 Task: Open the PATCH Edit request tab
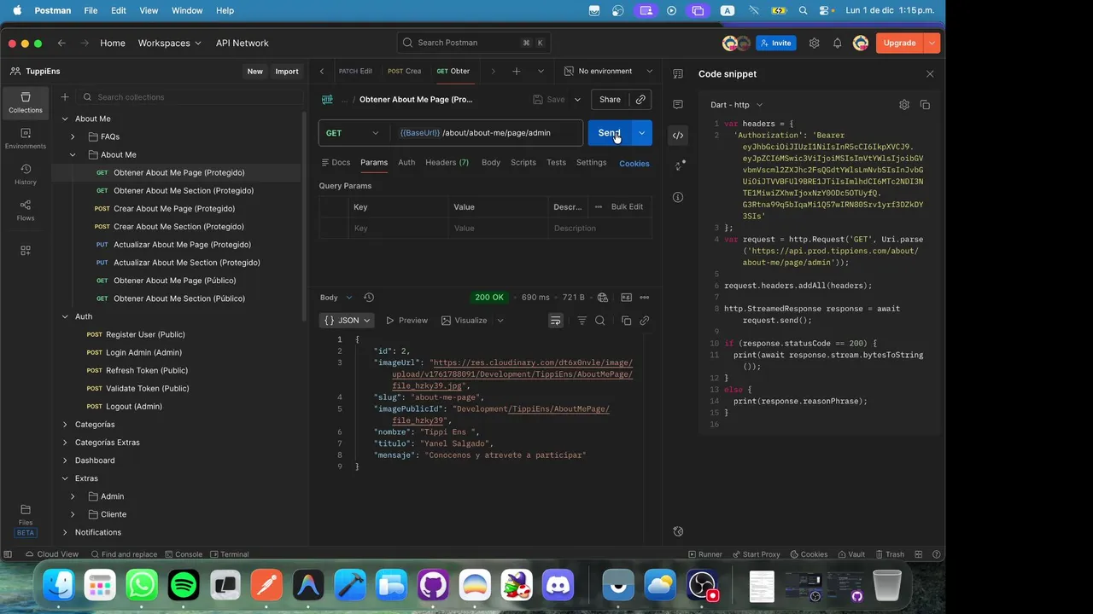coord(355,71)
